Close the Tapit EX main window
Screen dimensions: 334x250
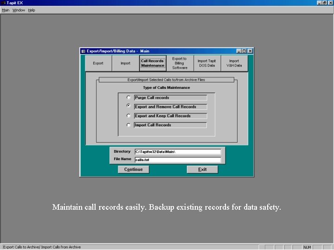tap(330, 3)
